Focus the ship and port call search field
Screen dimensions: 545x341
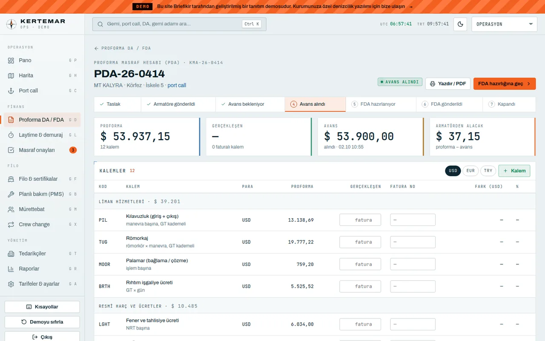tap(179, 24)
